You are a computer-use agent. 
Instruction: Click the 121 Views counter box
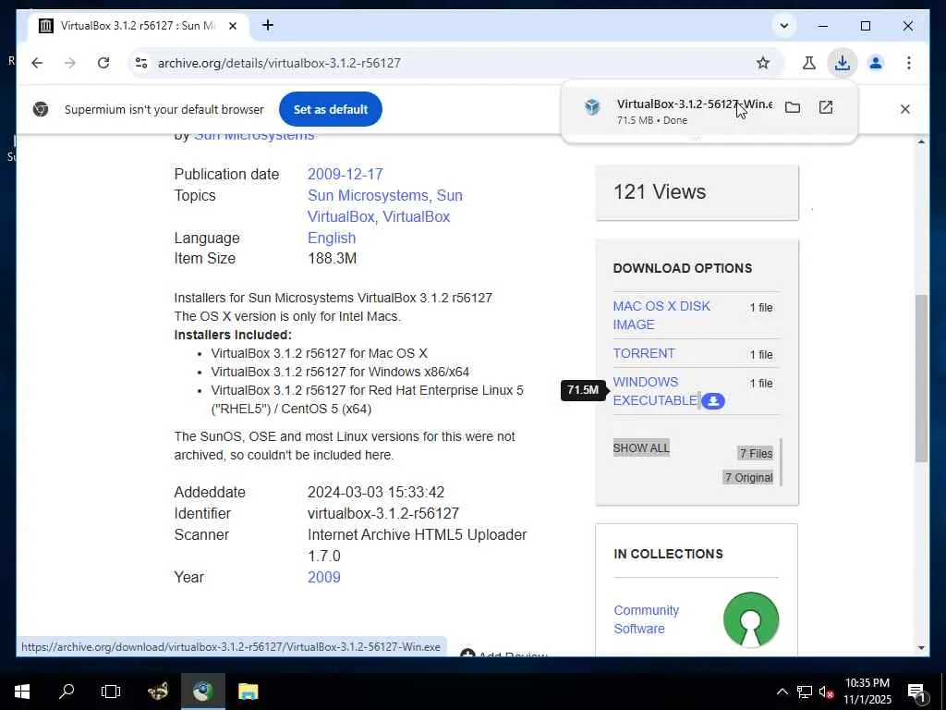697,192
